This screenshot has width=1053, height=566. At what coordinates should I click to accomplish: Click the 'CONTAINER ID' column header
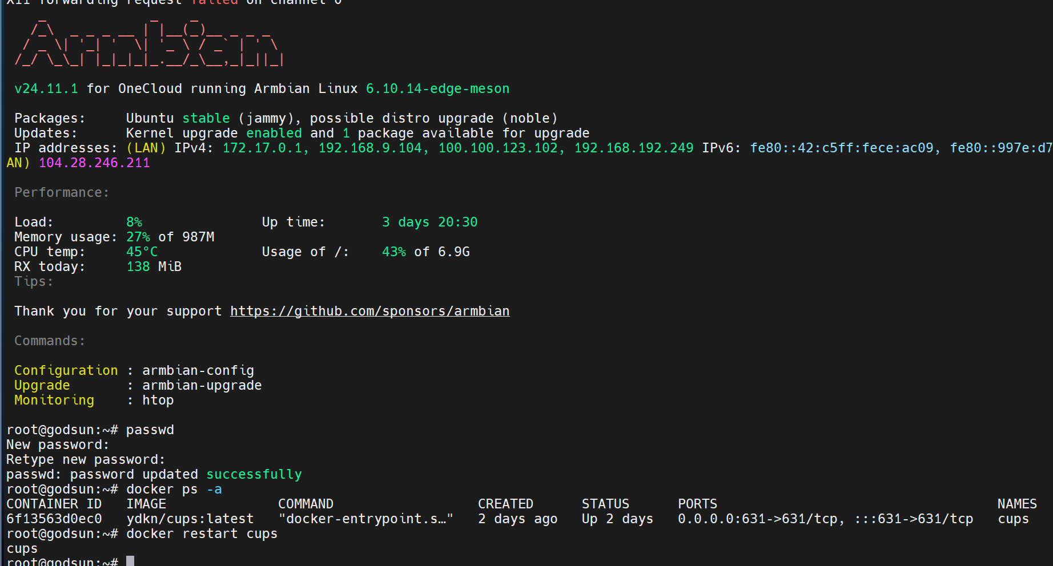[x=54, y=504]
